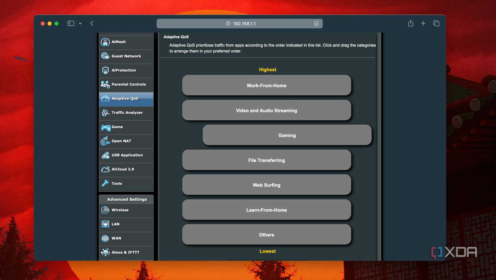Viewport: 496px width, 280px height.
Task: Select the Gaming priority category box
Action: 287,135
